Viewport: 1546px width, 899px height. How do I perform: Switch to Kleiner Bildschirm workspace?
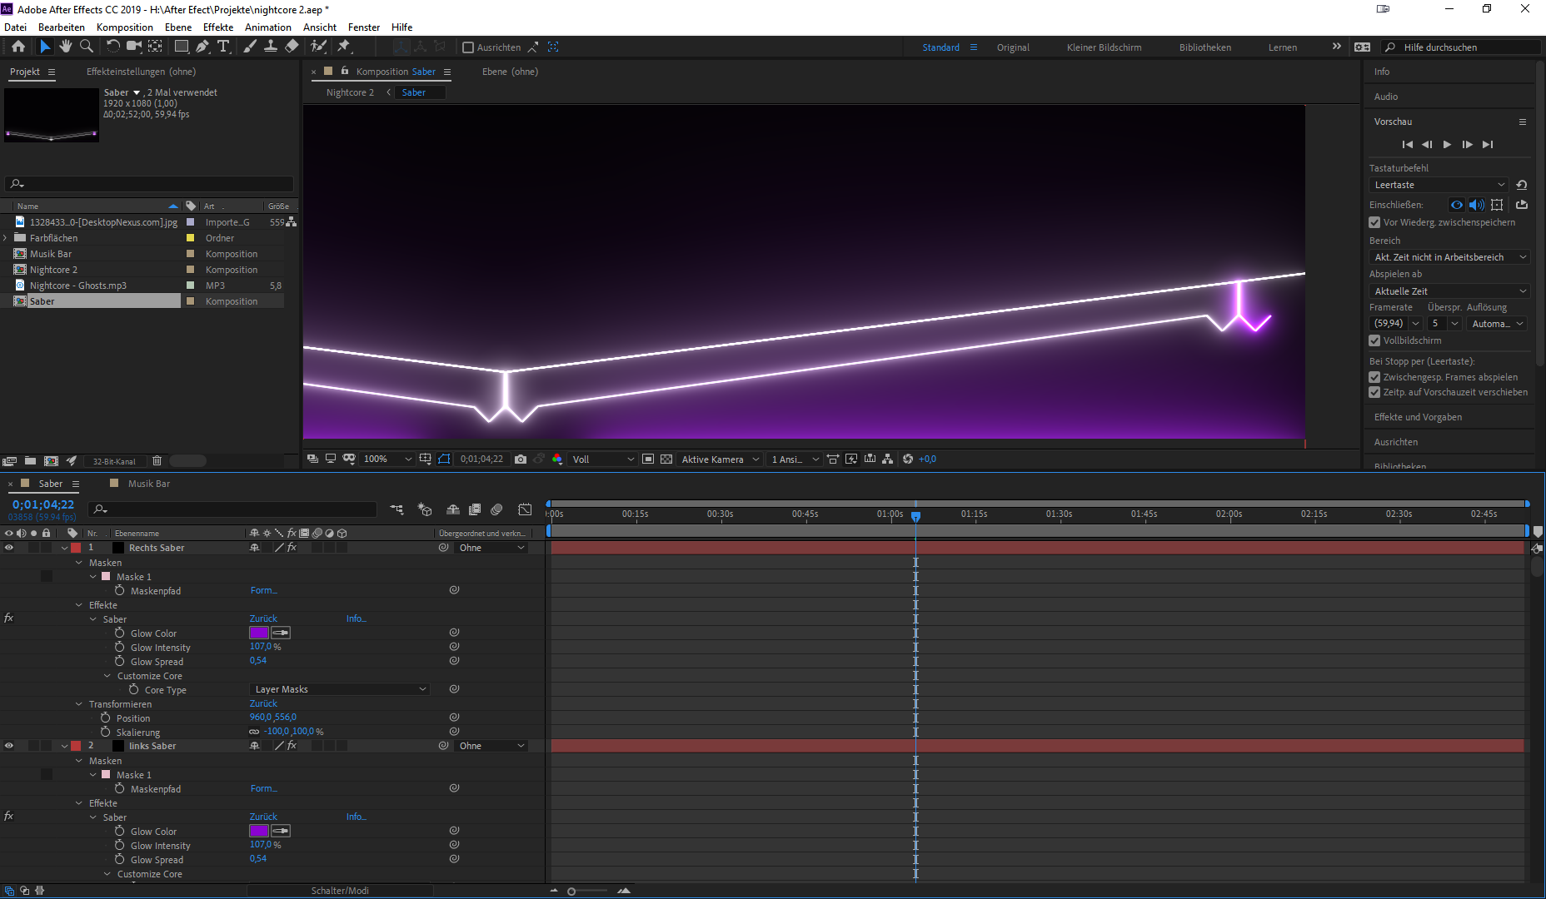[x=1104, y=47]
